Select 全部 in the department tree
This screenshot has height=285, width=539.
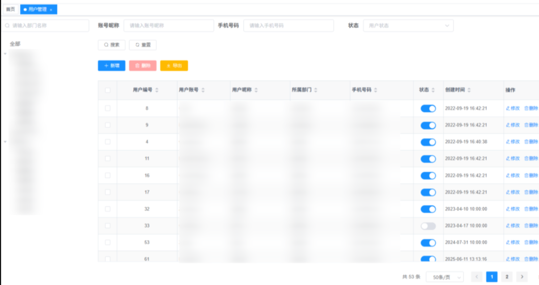[15, 44]
